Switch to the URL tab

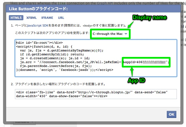tap(61, 18)
